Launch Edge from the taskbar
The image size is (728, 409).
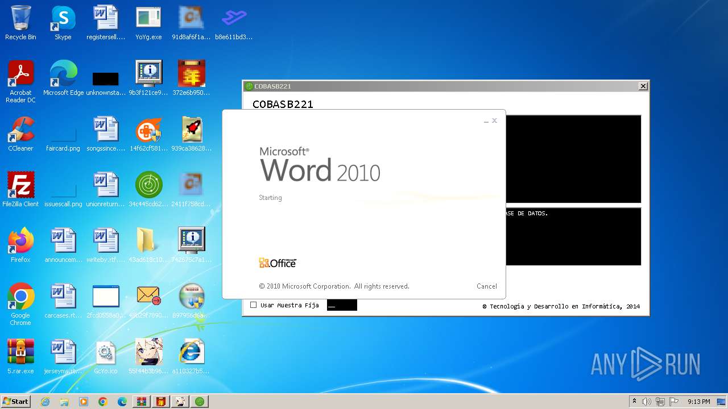pyautogui.click(x=122, y=402)
